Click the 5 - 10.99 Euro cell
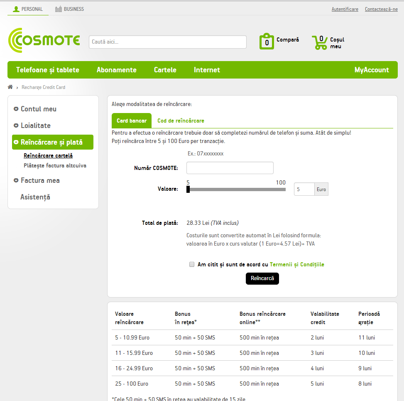The image size is (404, 401). (132, 337)
